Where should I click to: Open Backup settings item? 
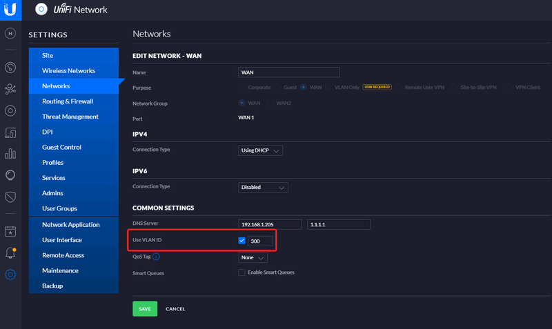point(74,286)
